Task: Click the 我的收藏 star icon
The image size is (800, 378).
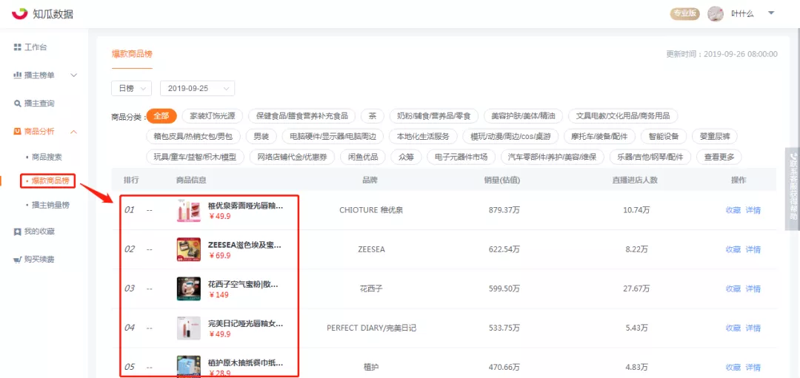Action: (x=17, y=232)
